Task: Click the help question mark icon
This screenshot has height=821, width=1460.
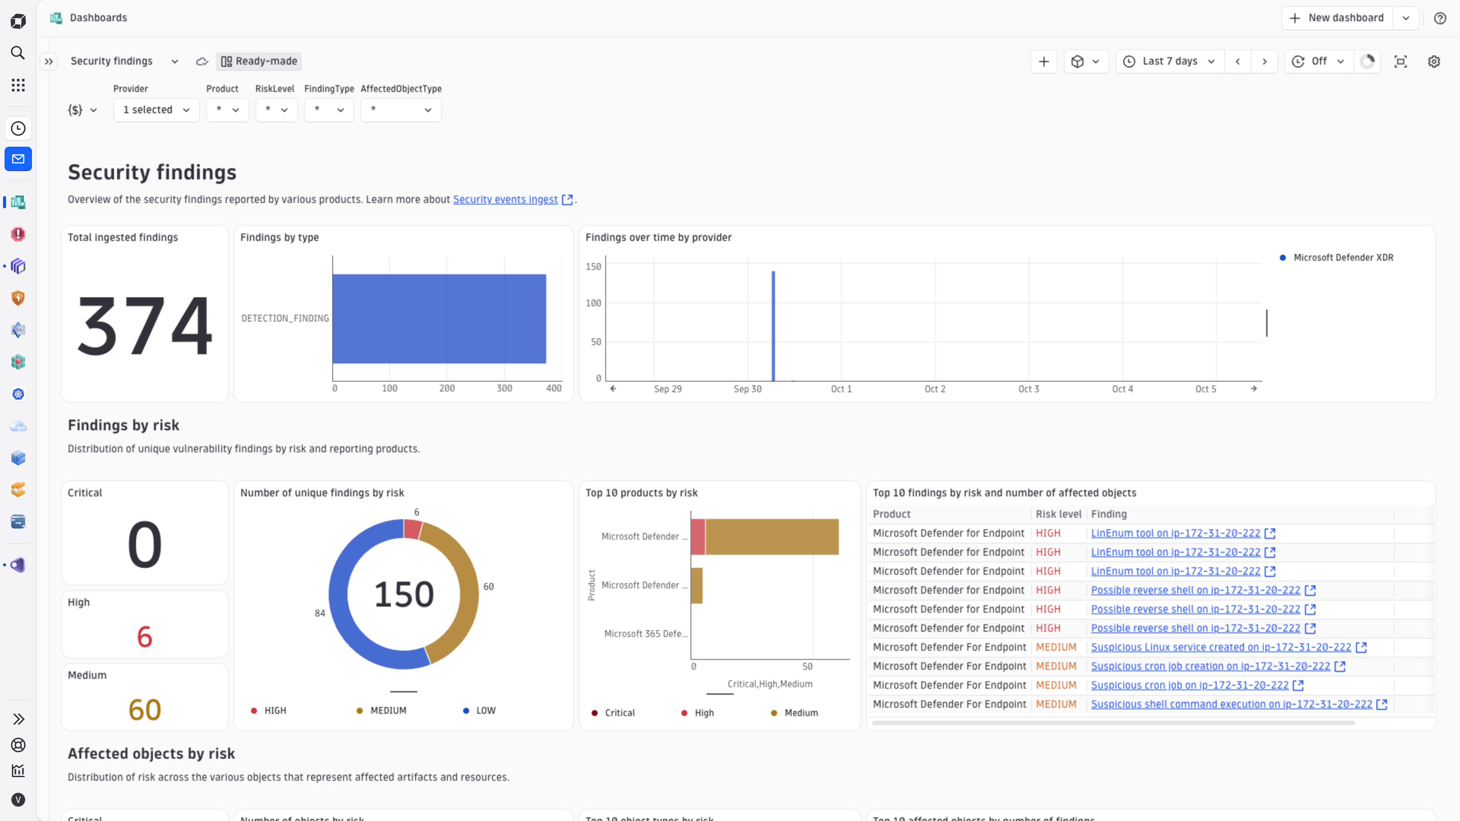Action: tap(1439, 18)
